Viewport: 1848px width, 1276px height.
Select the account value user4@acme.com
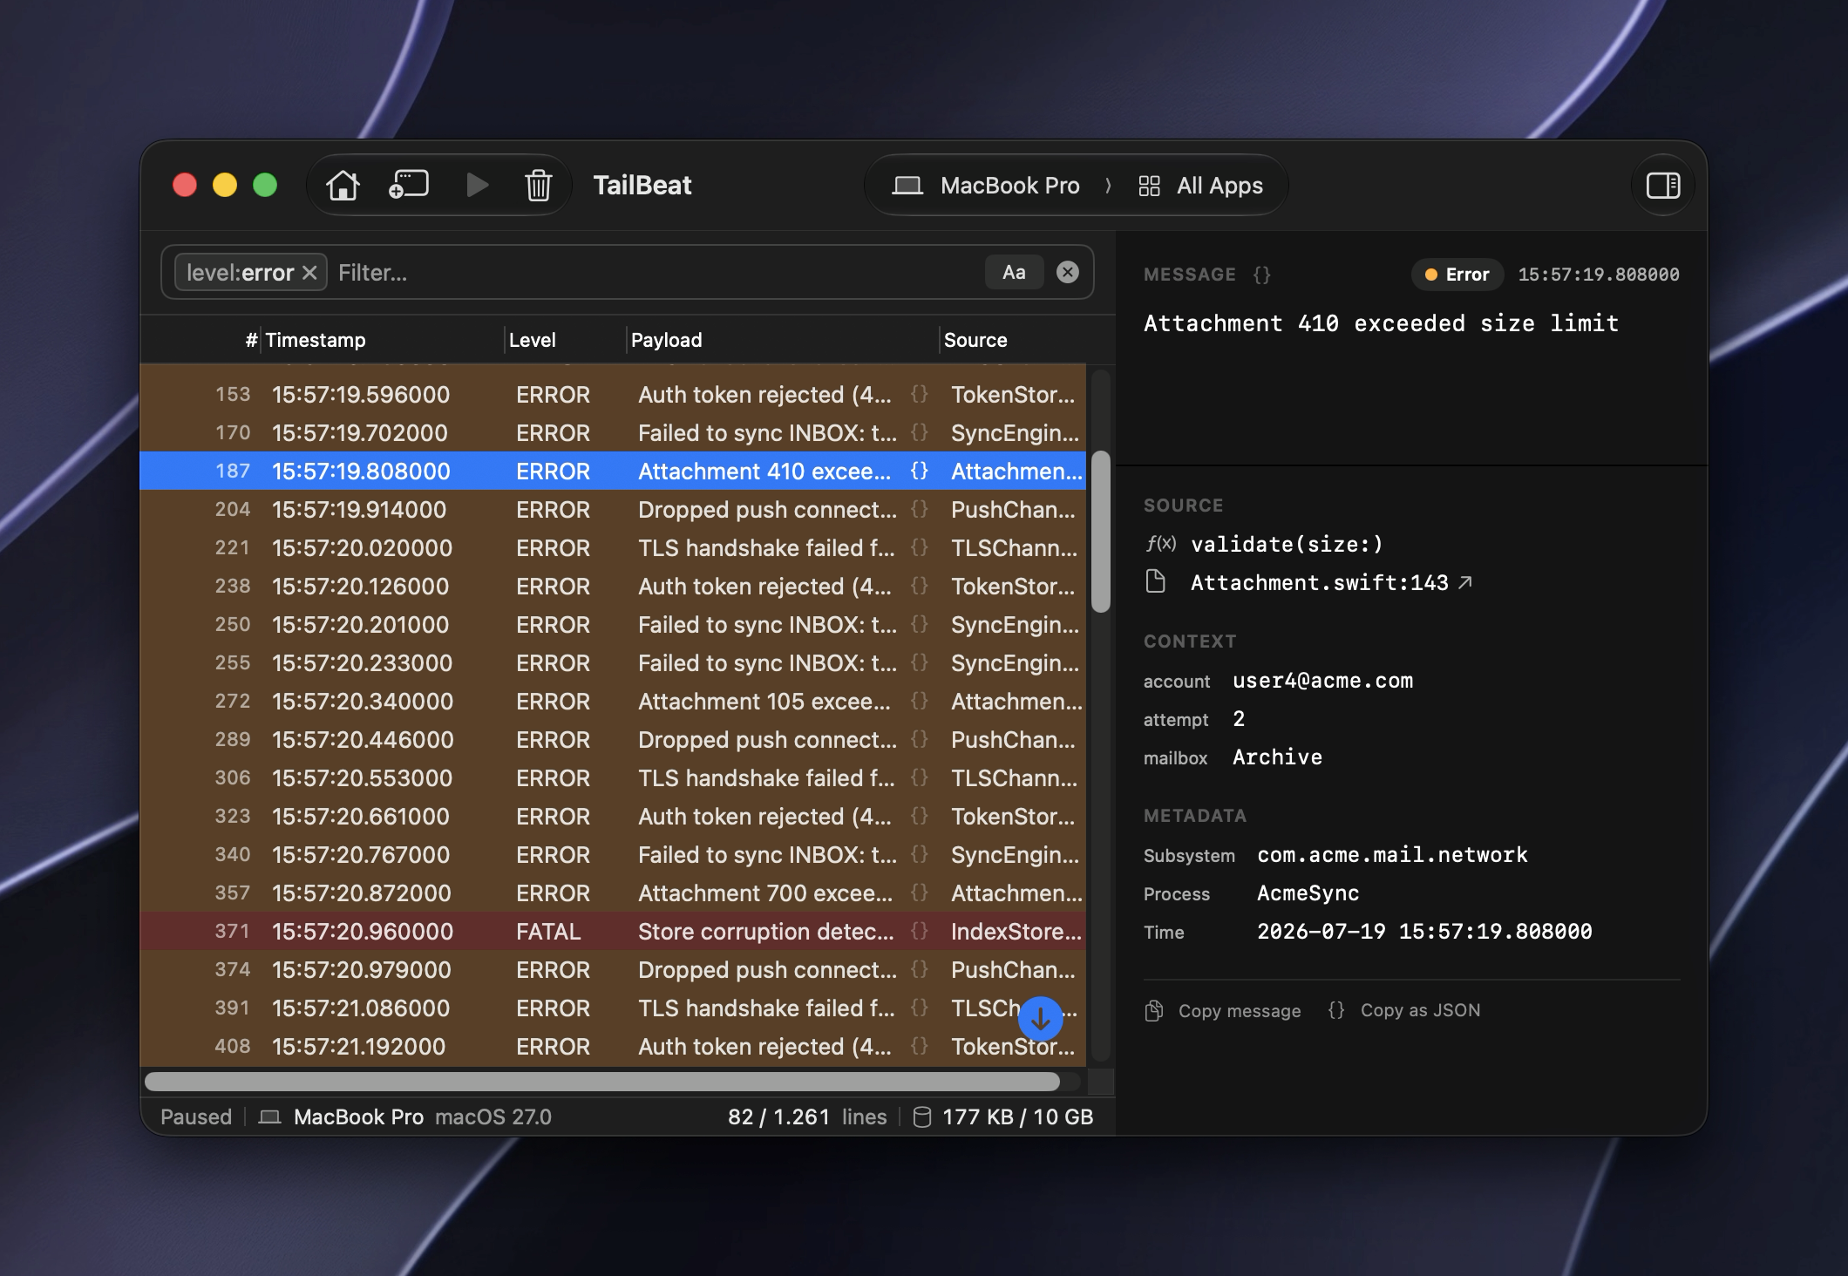1322,680
